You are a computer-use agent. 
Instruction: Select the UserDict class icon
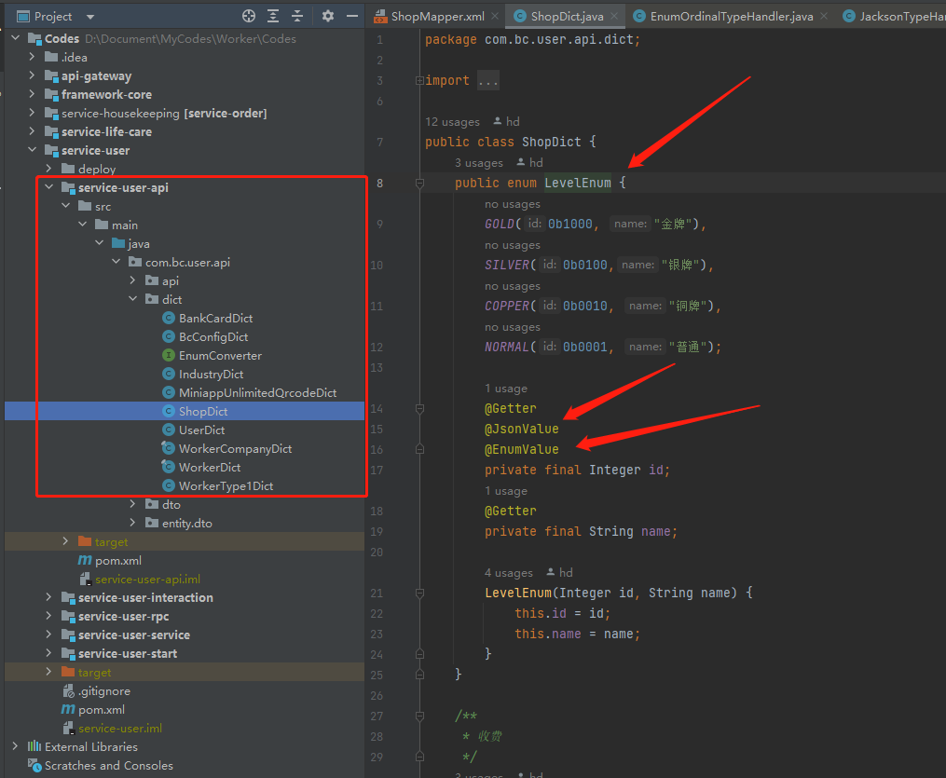point(169,430)
